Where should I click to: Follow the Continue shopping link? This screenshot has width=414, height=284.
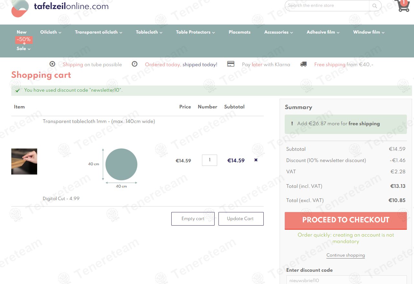(345, 255)
